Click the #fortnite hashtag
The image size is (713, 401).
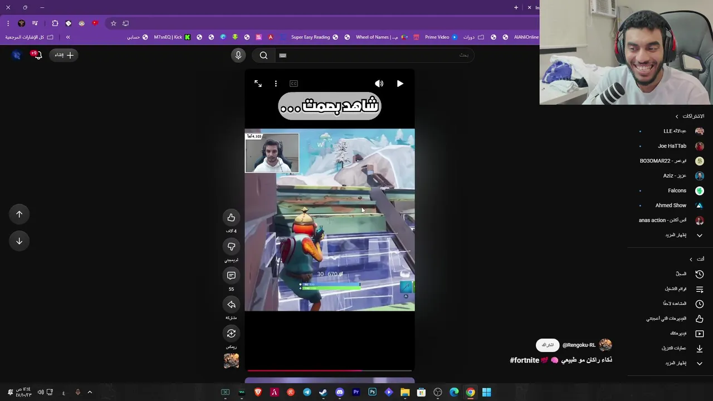(524, 360)
